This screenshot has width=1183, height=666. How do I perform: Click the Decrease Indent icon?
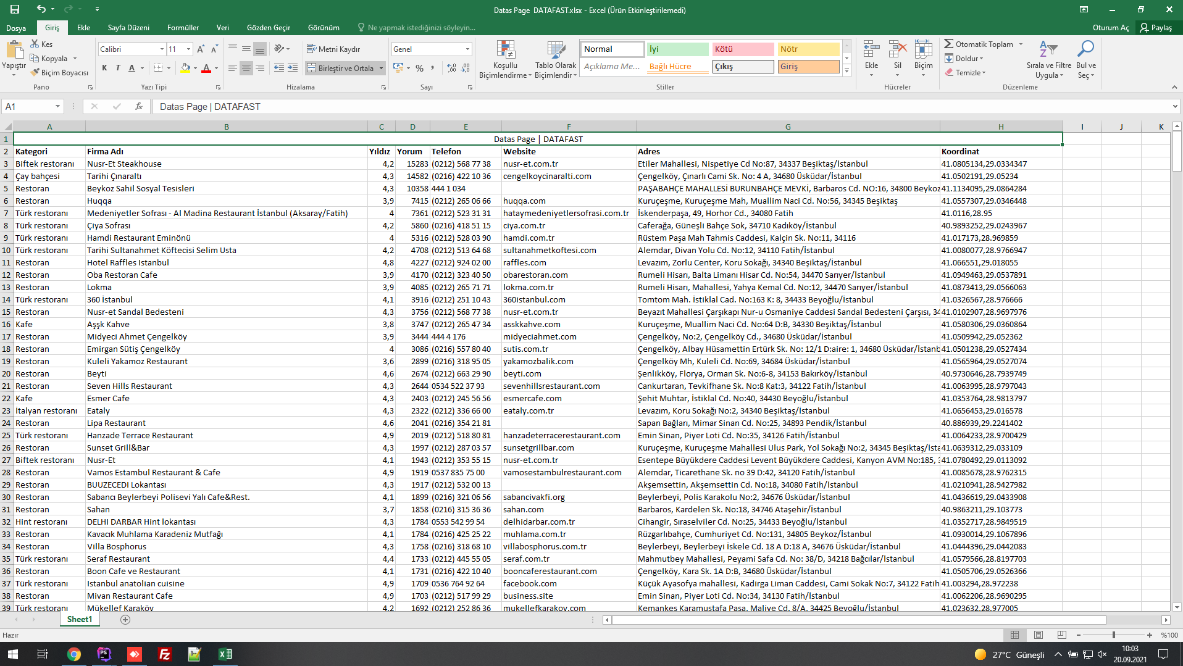pyautogui.click(x=279, y=68)
